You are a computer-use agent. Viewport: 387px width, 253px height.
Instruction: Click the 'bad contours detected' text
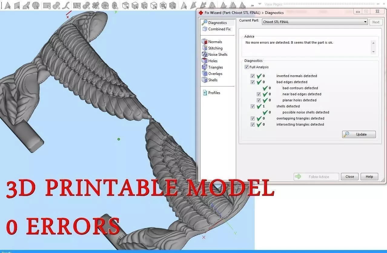click(x=300, y=88)
